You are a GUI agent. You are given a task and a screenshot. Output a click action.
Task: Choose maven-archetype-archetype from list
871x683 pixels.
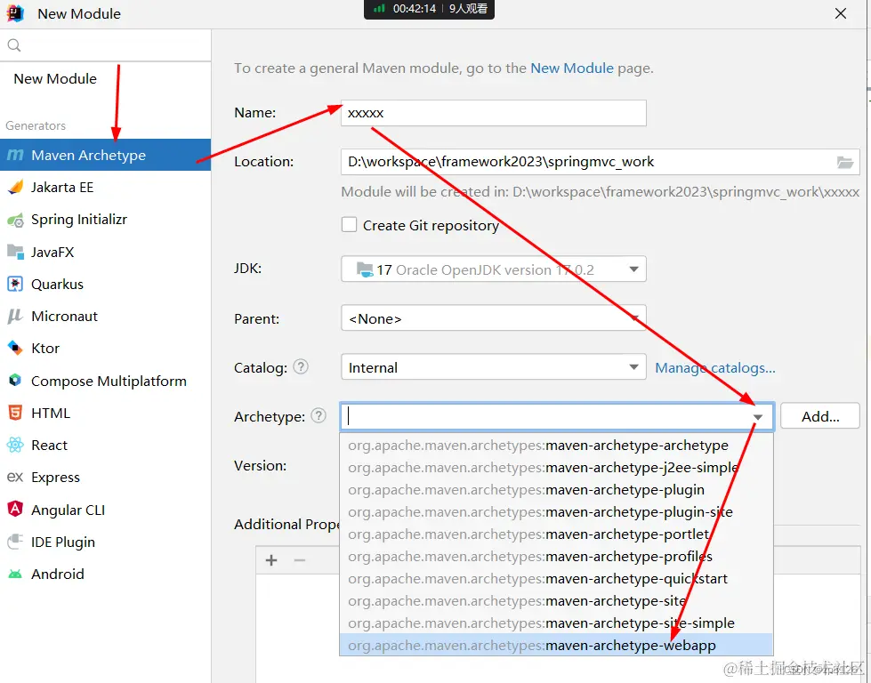(x=556, y=446)
